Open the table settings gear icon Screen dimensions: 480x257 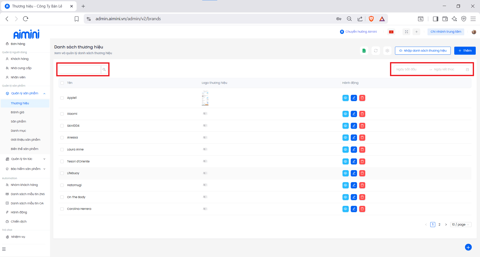387,51
